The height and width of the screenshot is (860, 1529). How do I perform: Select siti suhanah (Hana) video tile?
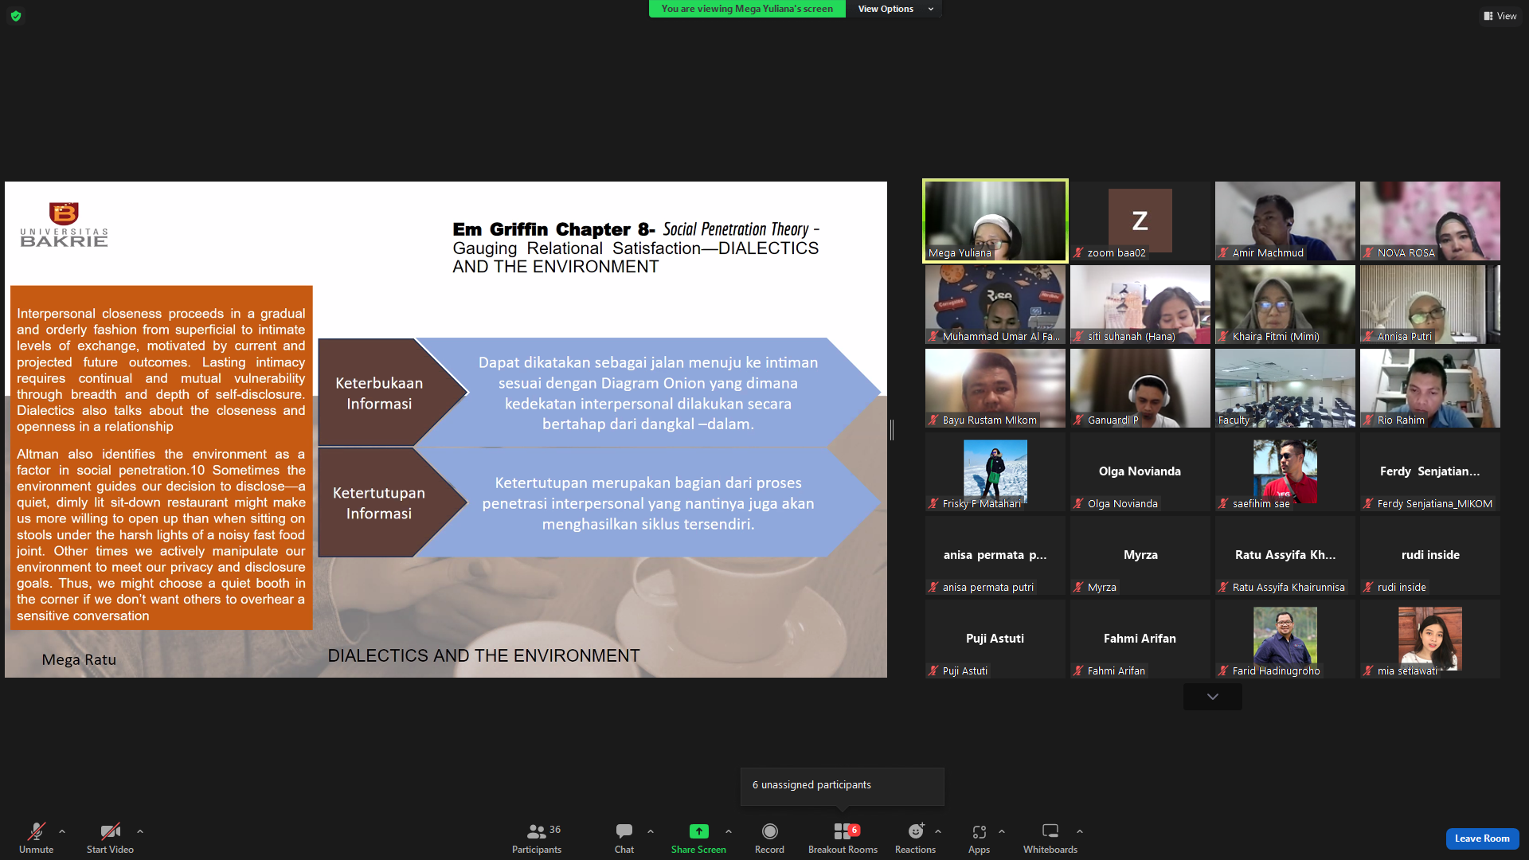[x=1140, y=304]
